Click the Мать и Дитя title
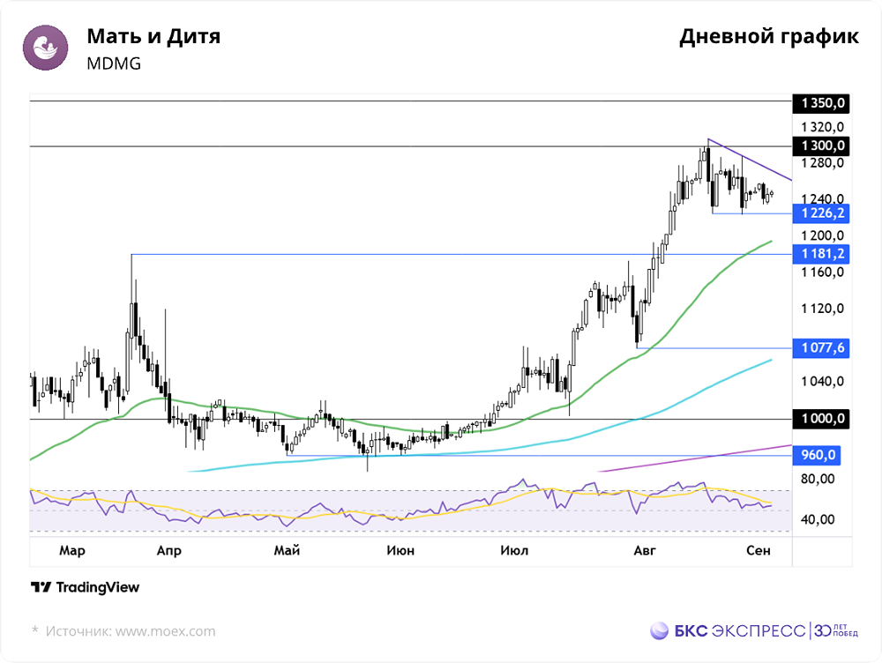The height and width of the screenshot is (663, 882). [x=153, y=36]
